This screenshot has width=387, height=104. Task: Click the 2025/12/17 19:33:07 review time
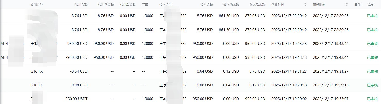pyautogui.click(x=331, y=99)
